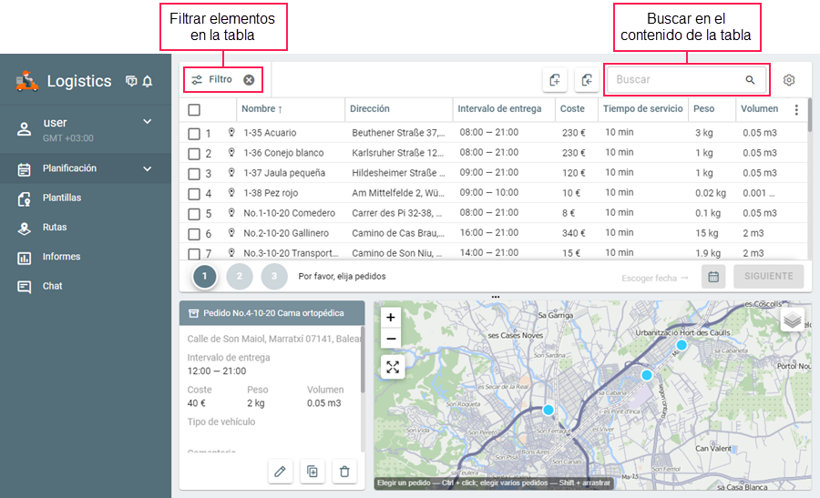Click location pin icon of No.2-10-20 Gallinero

tap(231, 232)
